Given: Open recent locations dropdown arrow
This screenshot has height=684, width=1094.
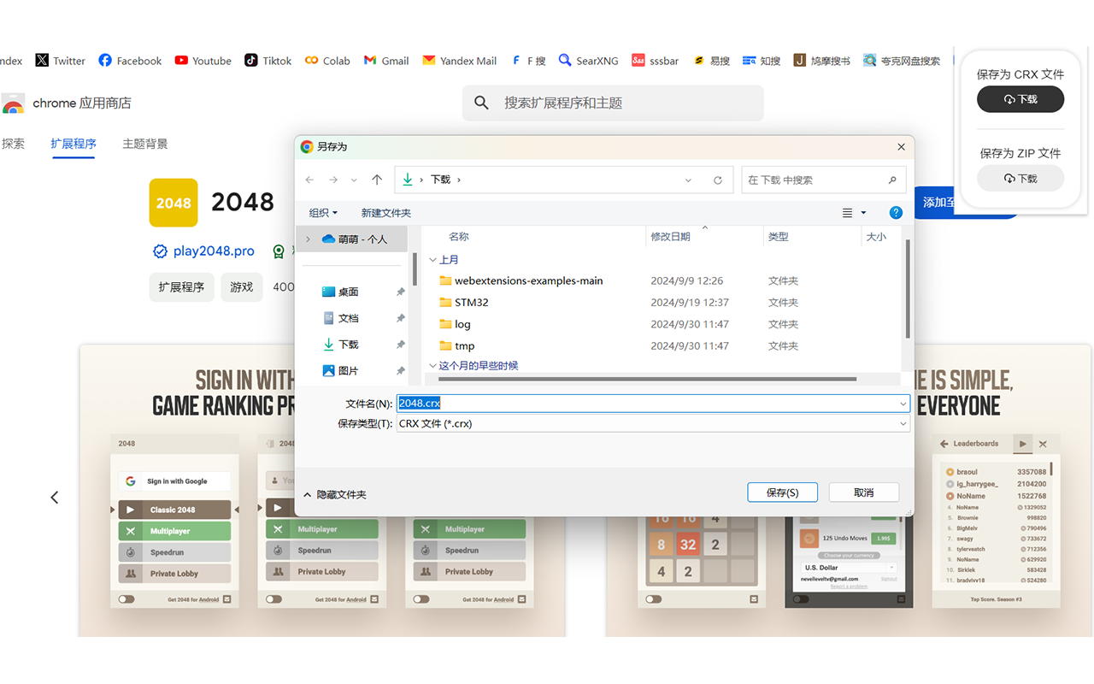Looking at the screenshot, I should point(354,180).
